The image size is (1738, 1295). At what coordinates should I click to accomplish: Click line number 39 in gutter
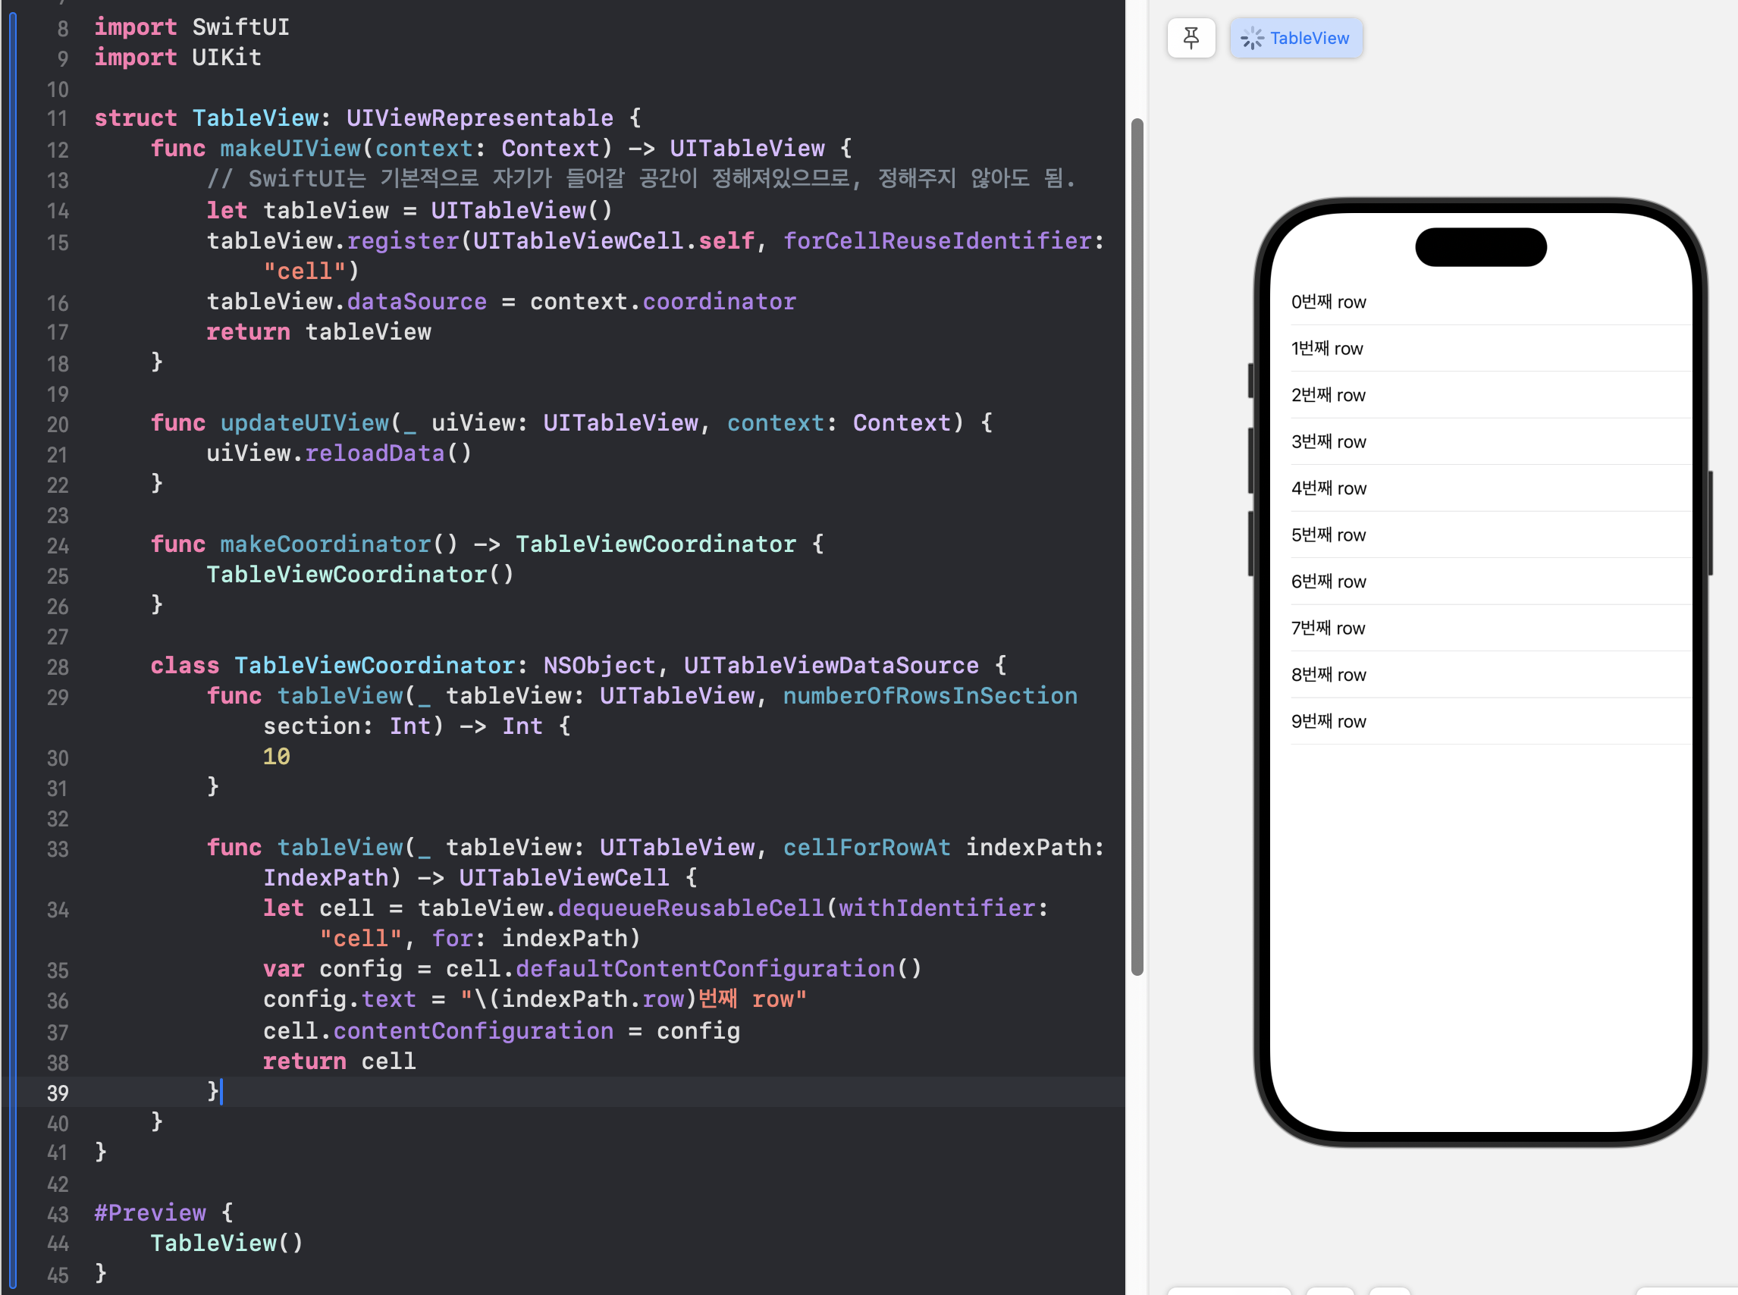pos(57,1093)
